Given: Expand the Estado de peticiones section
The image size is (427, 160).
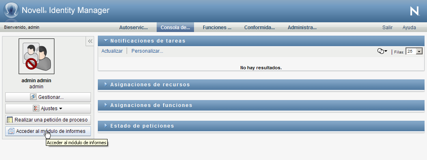Looking at the screenshot, I should [106, 126].
